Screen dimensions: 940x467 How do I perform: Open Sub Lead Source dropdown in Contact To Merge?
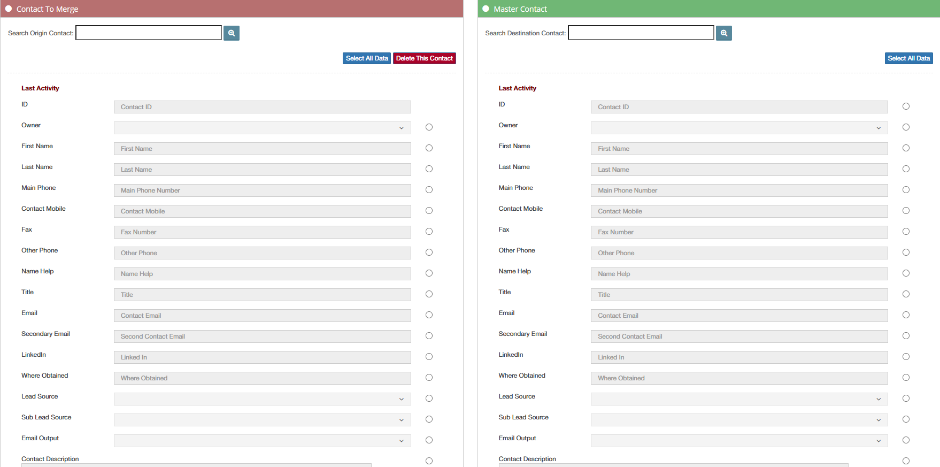tap(262, 420)
